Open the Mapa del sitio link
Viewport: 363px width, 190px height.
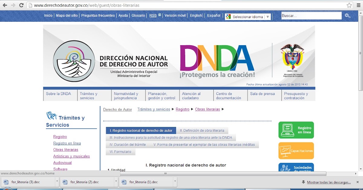pos(67,15)
